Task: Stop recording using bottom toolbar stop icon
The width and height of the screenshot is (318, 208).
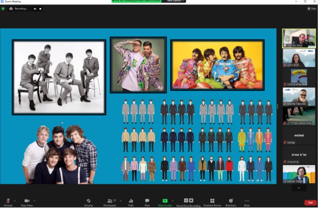Action: pyautogui.click(x=191, y=200)
